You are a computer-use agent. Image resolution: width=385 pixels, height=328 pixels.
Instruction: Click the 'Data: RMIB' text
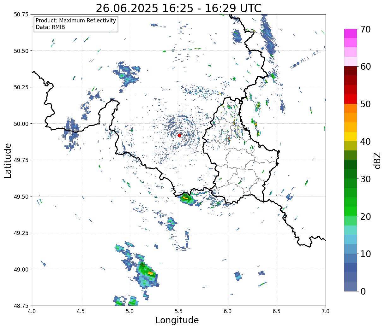(50, 27)
